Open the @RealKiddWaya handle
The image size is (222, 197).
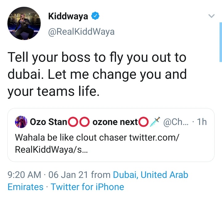coord(81,32)
